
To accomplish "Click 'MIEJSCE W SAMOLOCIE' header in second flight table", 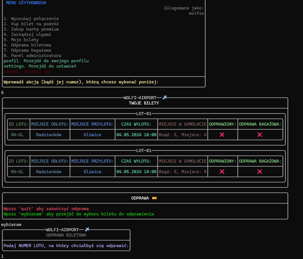I will pyautogui.click(x=183, y=161).
